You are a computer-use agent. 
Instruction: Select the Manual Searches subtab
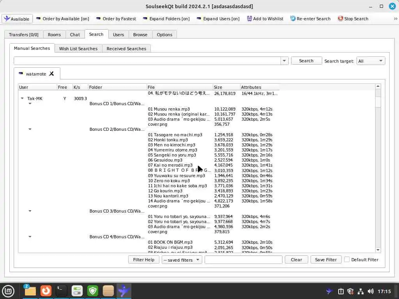tap(32, 48)
